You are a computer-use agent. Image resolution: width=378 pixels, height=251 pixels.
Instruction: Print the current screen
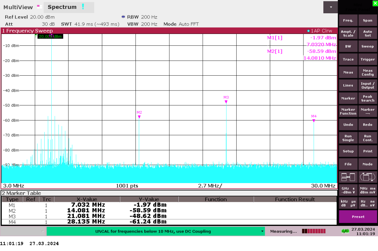pyautogui.click(x=368, y=151)
